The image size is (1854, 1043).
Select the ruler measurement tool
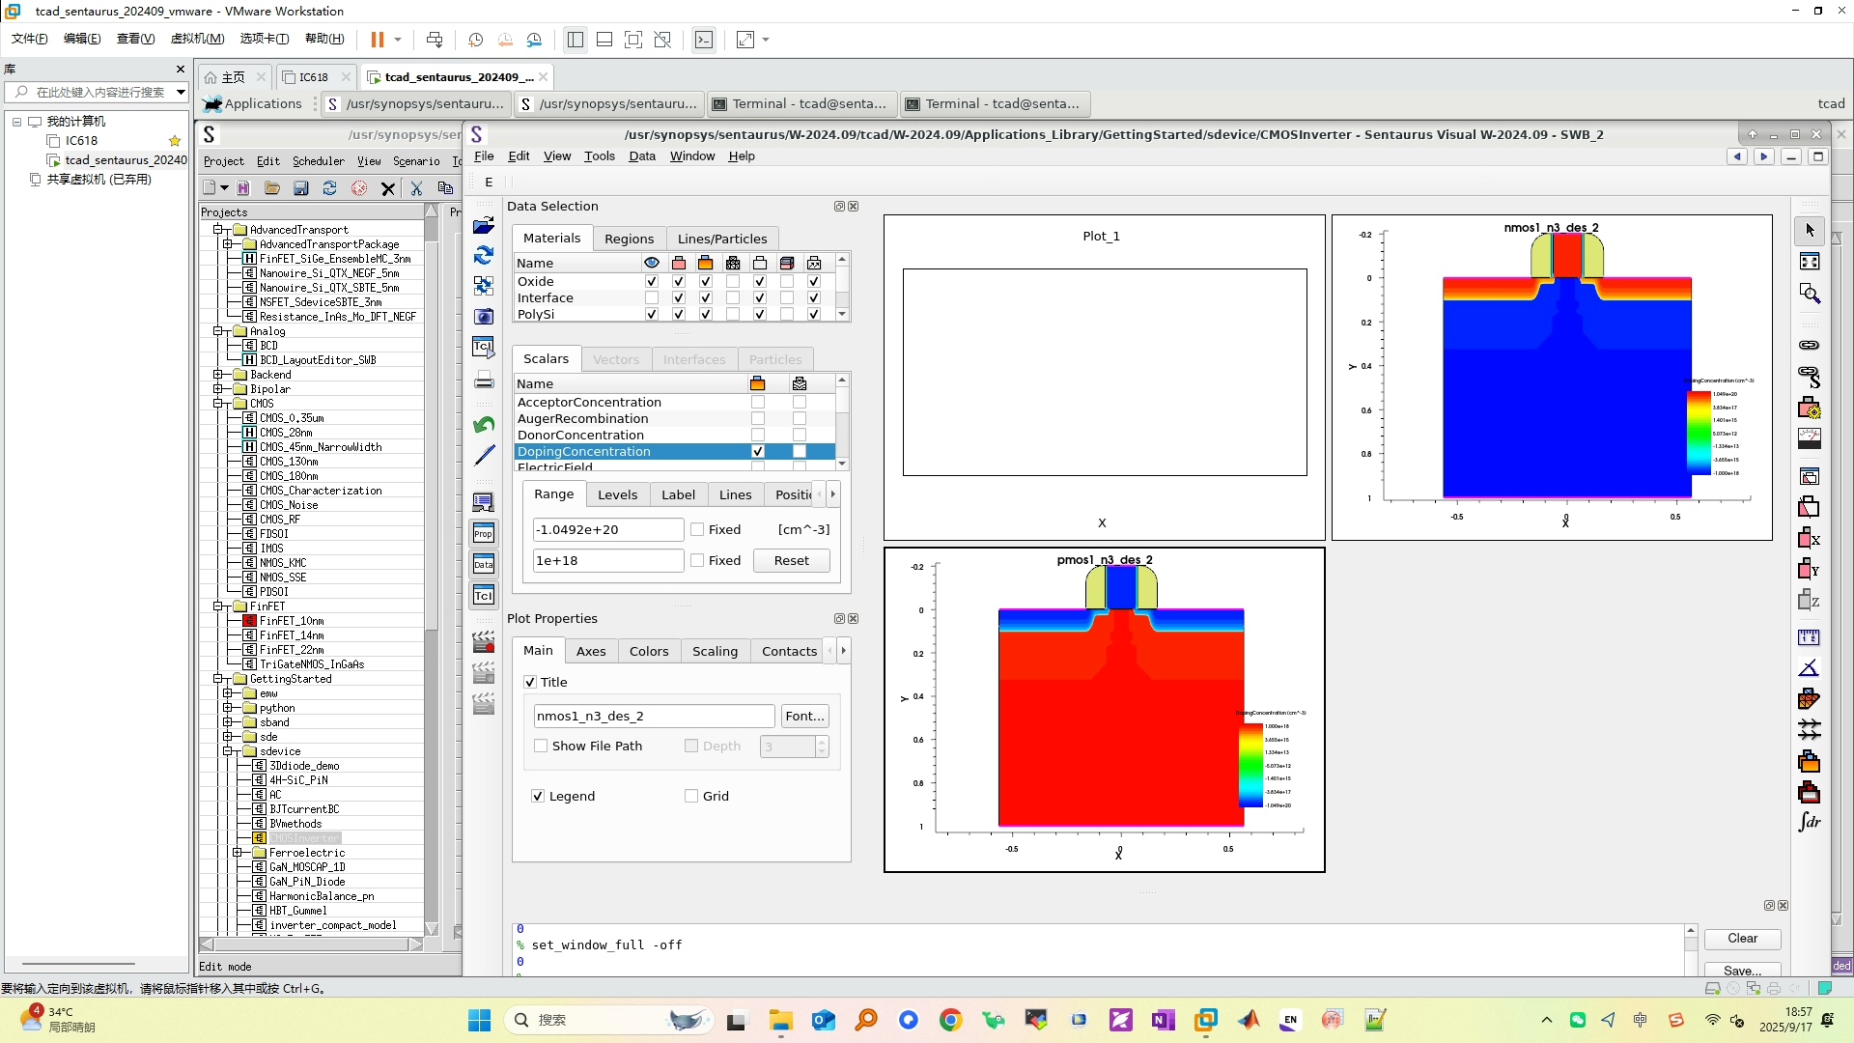click(1810, 637)
